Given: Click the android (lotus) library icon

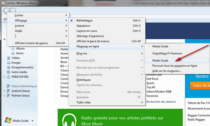Looking at the screenshot, I should 8,91.
